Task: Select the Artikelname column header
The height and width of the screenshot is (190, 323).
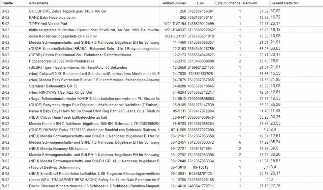Action: (x=39, y=3)
